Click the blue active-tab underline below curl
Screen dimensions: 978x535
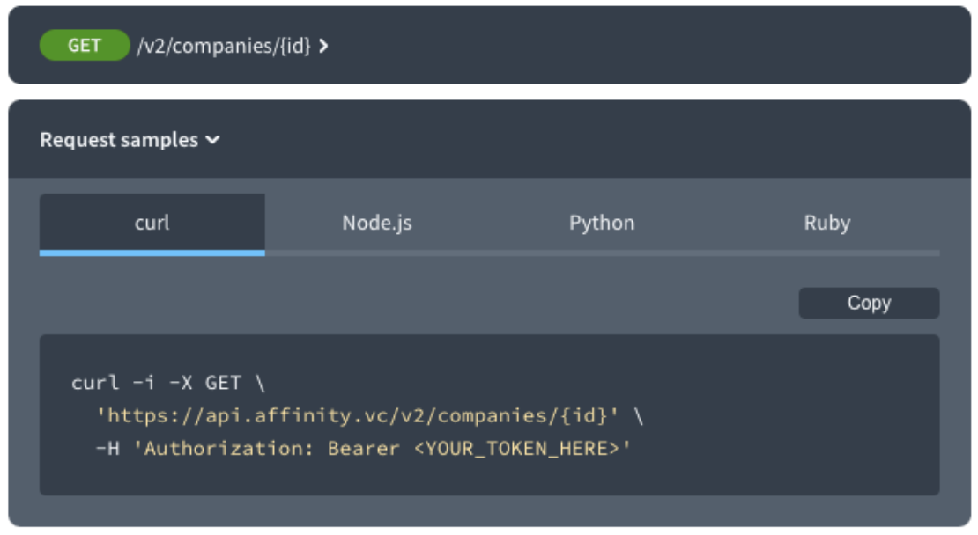[152, 253]
